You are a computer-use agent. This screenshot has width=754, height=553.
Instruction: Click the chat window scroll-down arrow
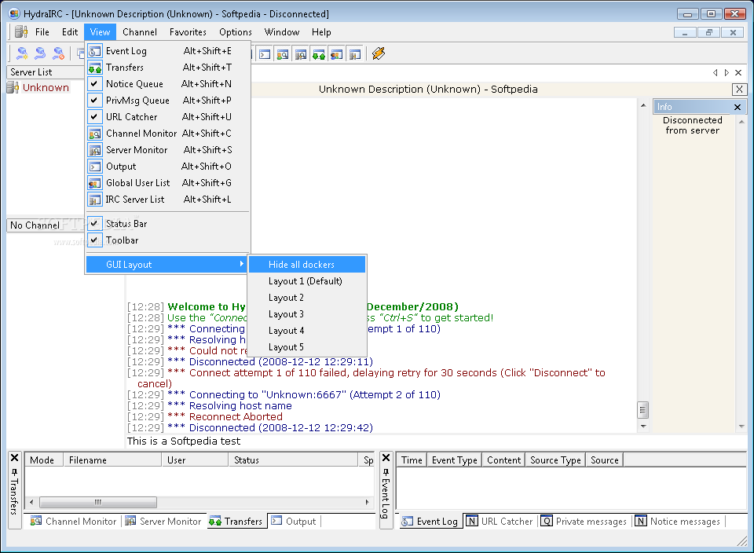point(643,426)
